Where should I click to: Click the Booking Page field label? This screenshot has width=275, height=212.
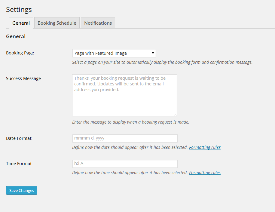click(x=20, y=53)
